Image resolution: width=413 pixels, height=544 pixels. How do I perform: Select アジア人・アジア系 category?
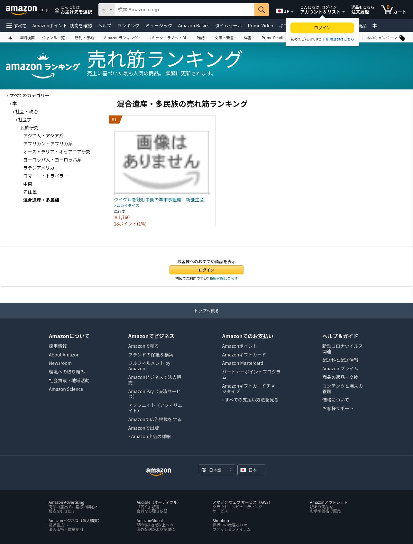[43, 136]
